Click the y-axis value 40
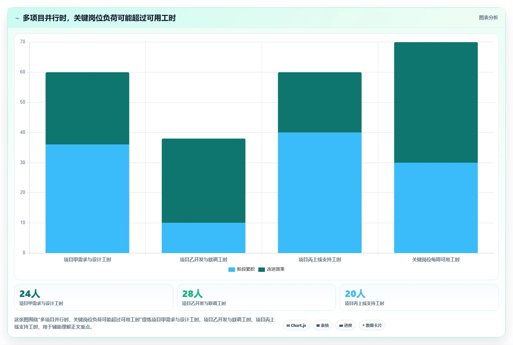513x345 pixels. (23, 132)
